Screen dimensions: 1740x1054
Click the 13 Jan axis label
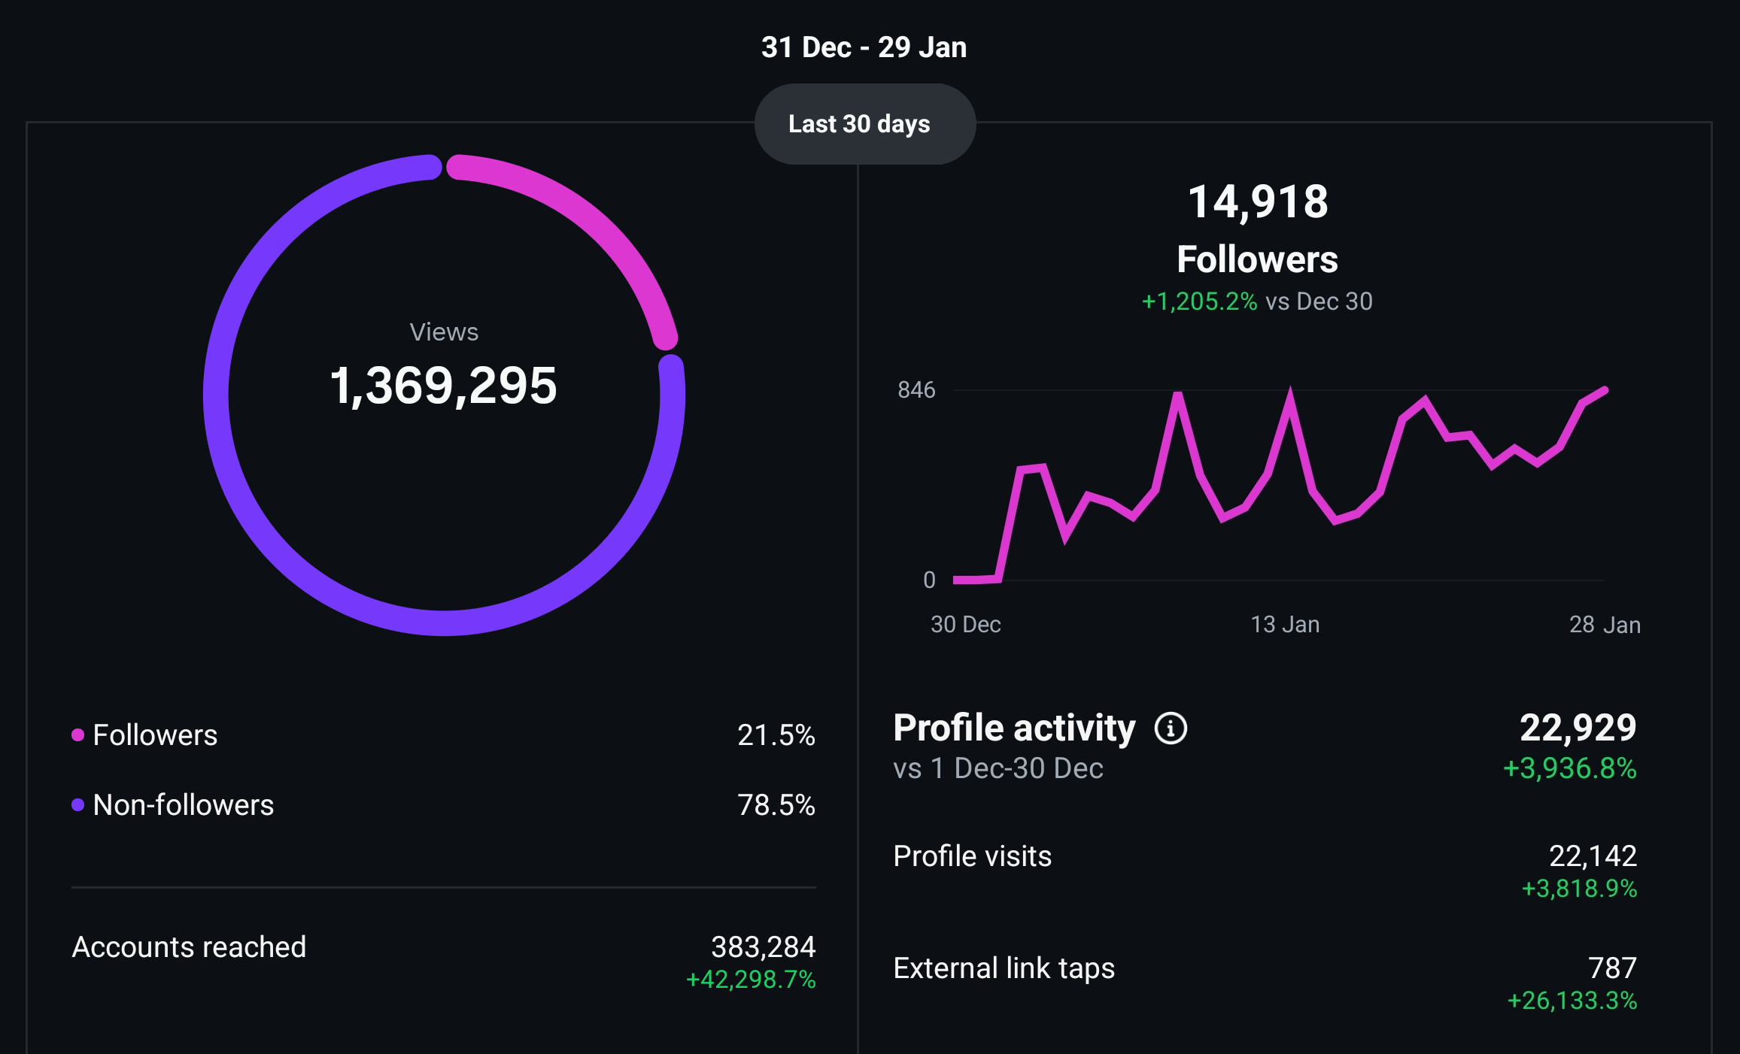1284,625
